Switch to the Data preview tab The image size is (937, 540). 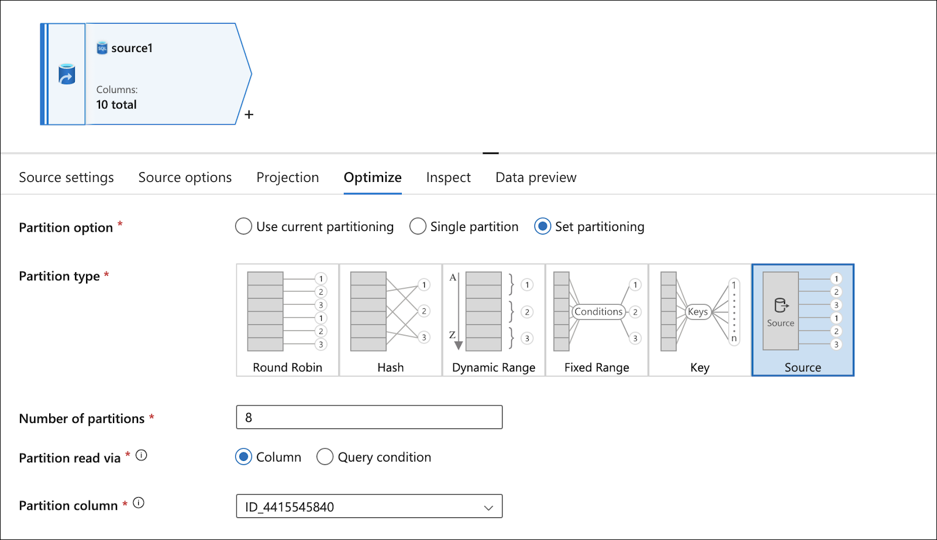click(x=535, y=177)
